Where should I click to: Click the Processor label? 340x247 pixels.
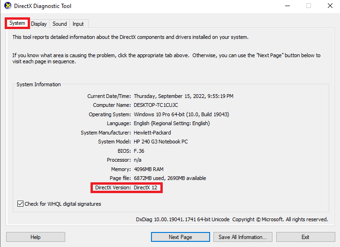click(x=119, y=160)
